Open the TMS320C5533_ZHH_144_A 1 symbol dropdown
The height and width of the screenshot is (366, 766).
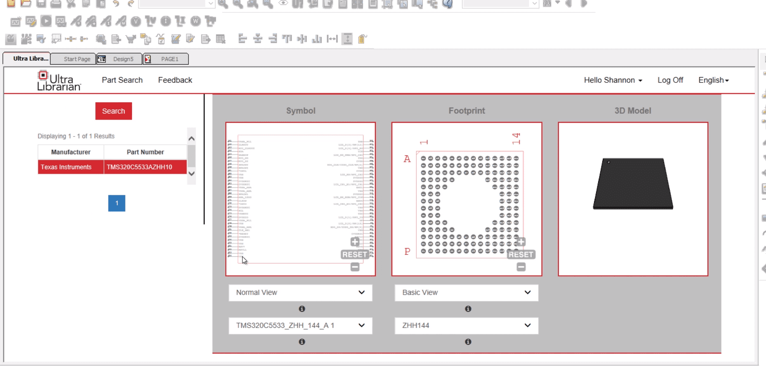point(300,326)
